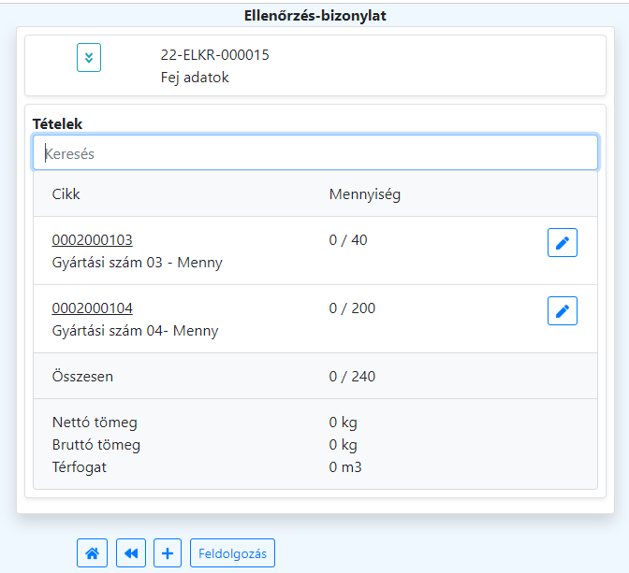Click the Keresés search field
This screenshot has width=629, height=573.
tap(314, 153)
